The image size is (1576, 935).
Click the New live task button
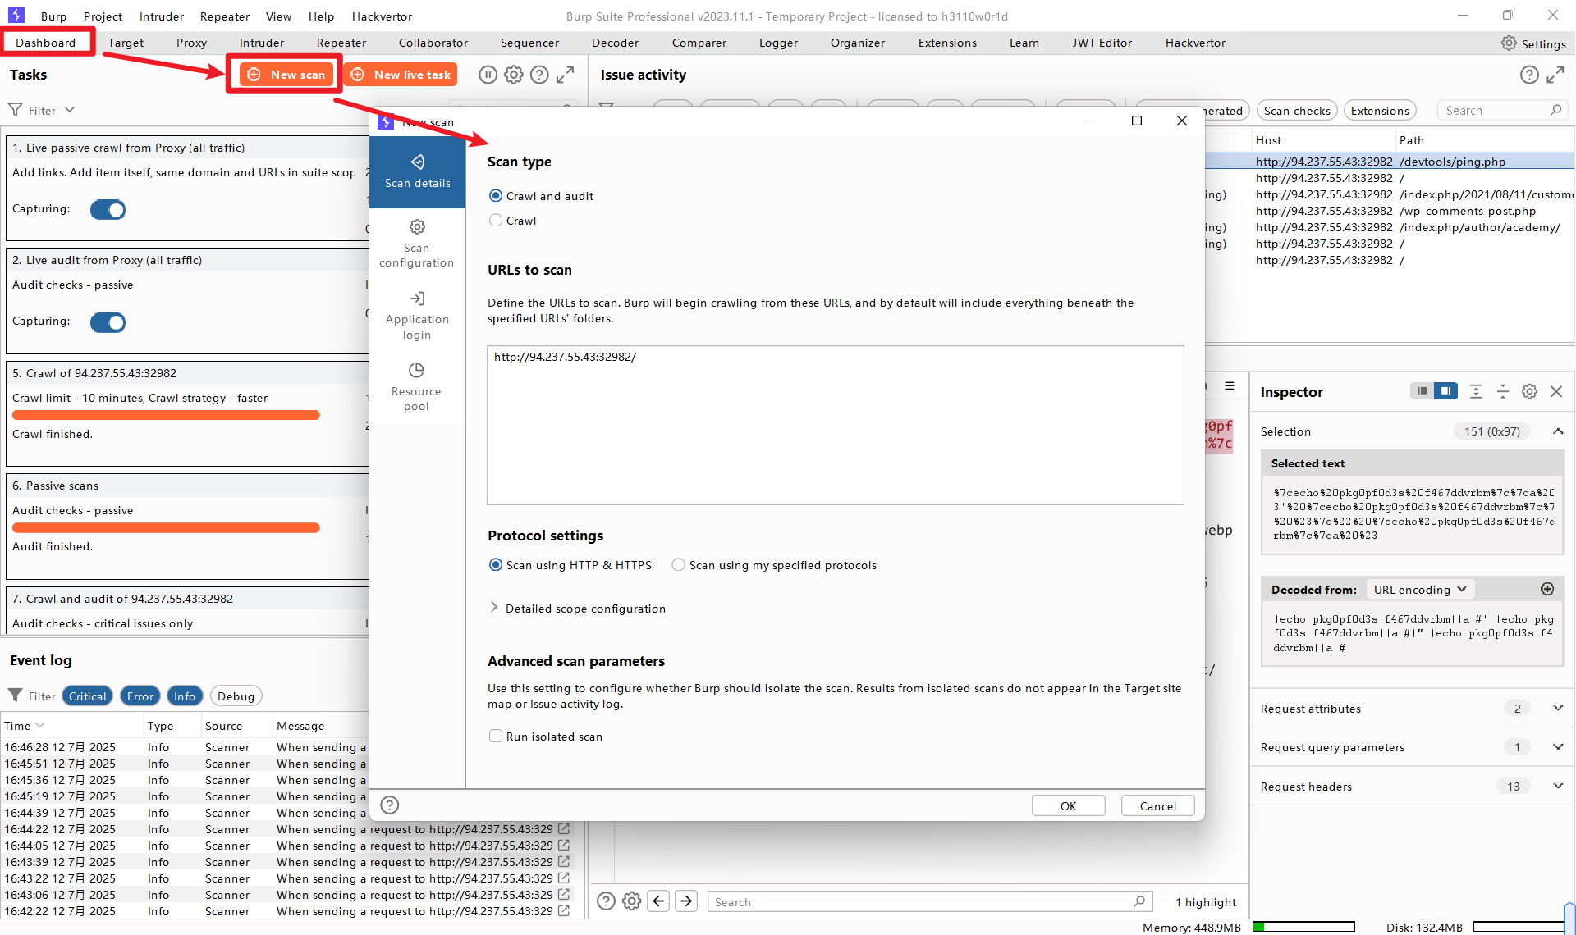(x=401, y=75)
